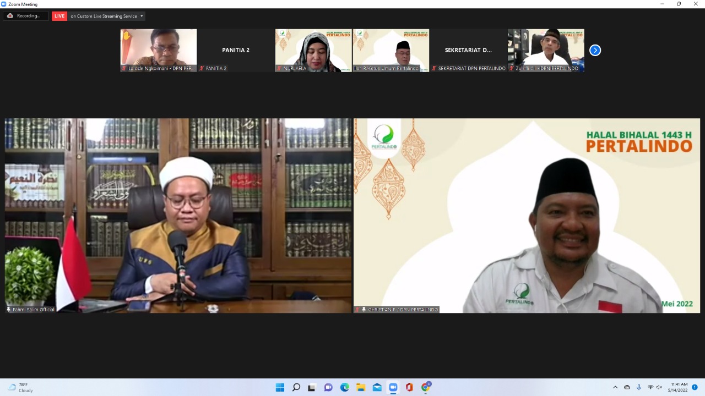Select the NURLAELA video thumbnail
705x396 pixels.
coord(313,50)
